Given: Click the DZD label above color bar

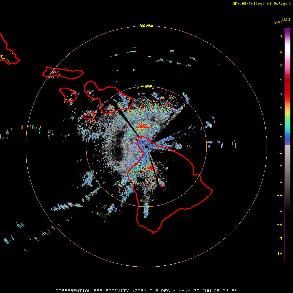Looking at the screenshot, I should coord(286,20).
